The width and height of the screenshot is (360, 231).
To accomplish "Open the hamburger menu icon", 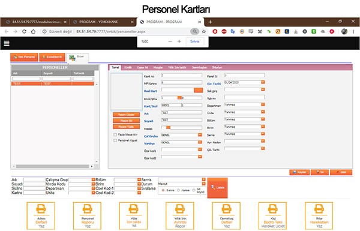I will (7, 43).
